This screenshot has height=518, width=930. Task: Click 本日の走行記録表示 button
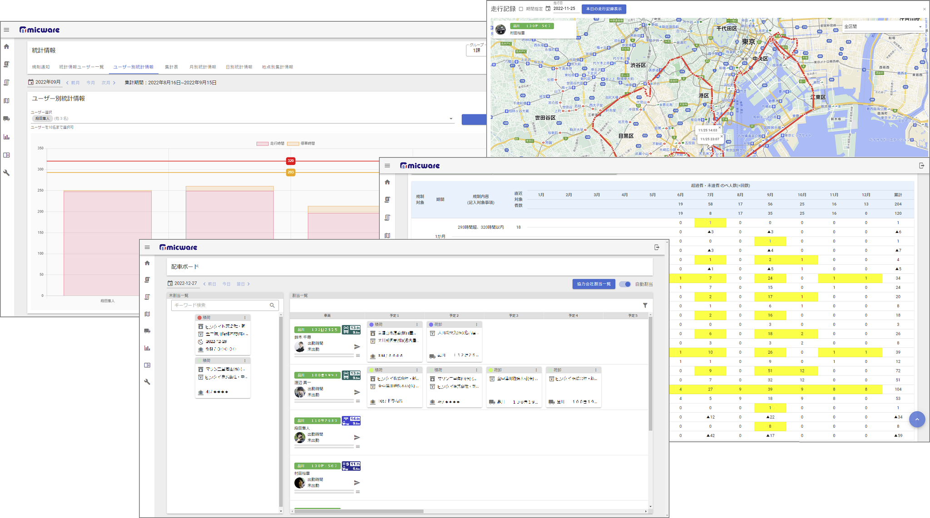tap(604, 9)
